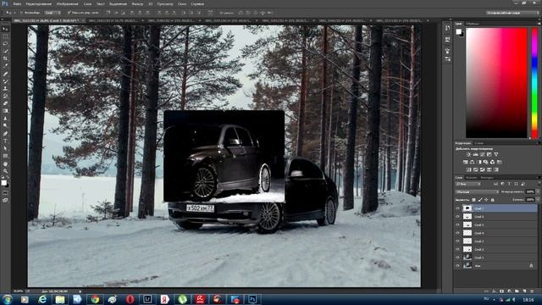This screenshot has height=305, width=542.
Task: Select the Blur tool
Action: click(x=5, y=119)
